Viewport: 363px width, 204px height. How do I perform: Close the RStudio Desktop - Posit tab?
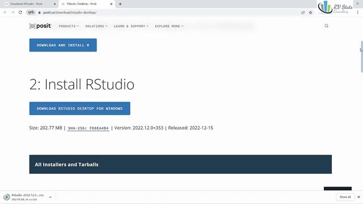pyautogui.click(x=111, y=4)
